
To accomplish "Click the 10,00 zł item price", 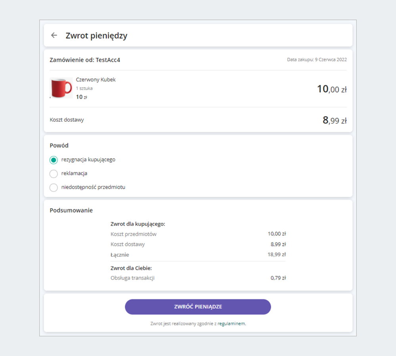I will (x=331, y=89).
